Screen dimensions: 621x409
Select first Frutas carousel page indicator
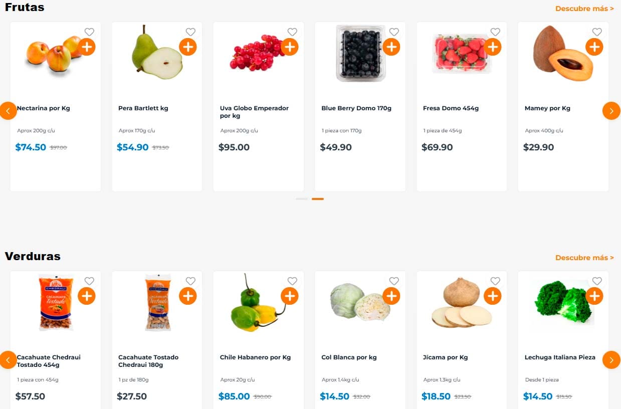[x=302, y=199]
